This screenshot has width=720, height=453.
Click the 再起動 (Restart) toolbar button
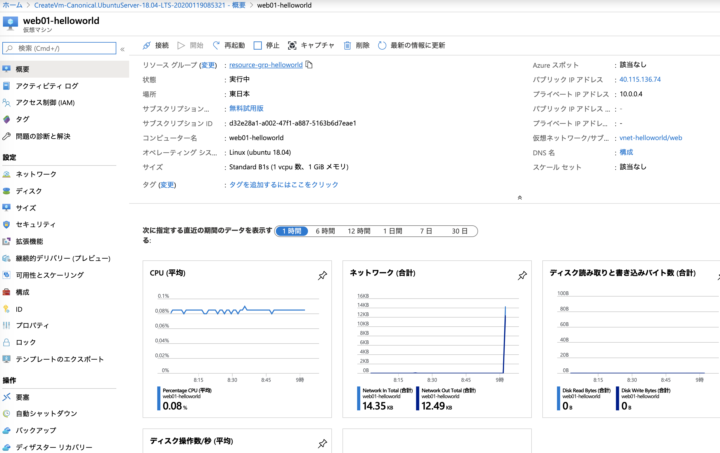pyautogui.click(x=229, y=46)
